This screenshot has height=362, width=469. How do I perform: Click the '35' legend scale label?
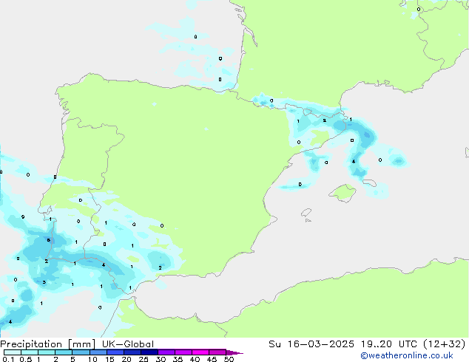click(178, 359)
